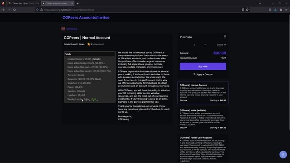Viewport: 290px width, 163px height.
Task: Click the red Firefox View icon
Action: 3,3
